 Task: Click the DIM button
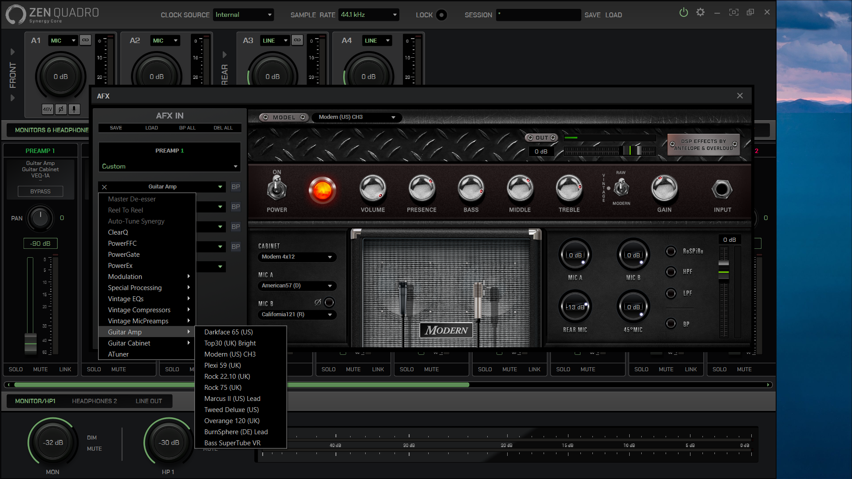point(92,438)
